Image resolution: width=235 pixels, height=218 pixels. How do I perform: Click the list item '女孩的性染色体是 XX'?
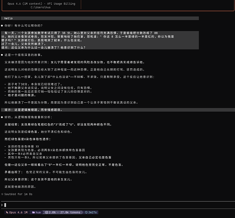[x=22, y=146]
